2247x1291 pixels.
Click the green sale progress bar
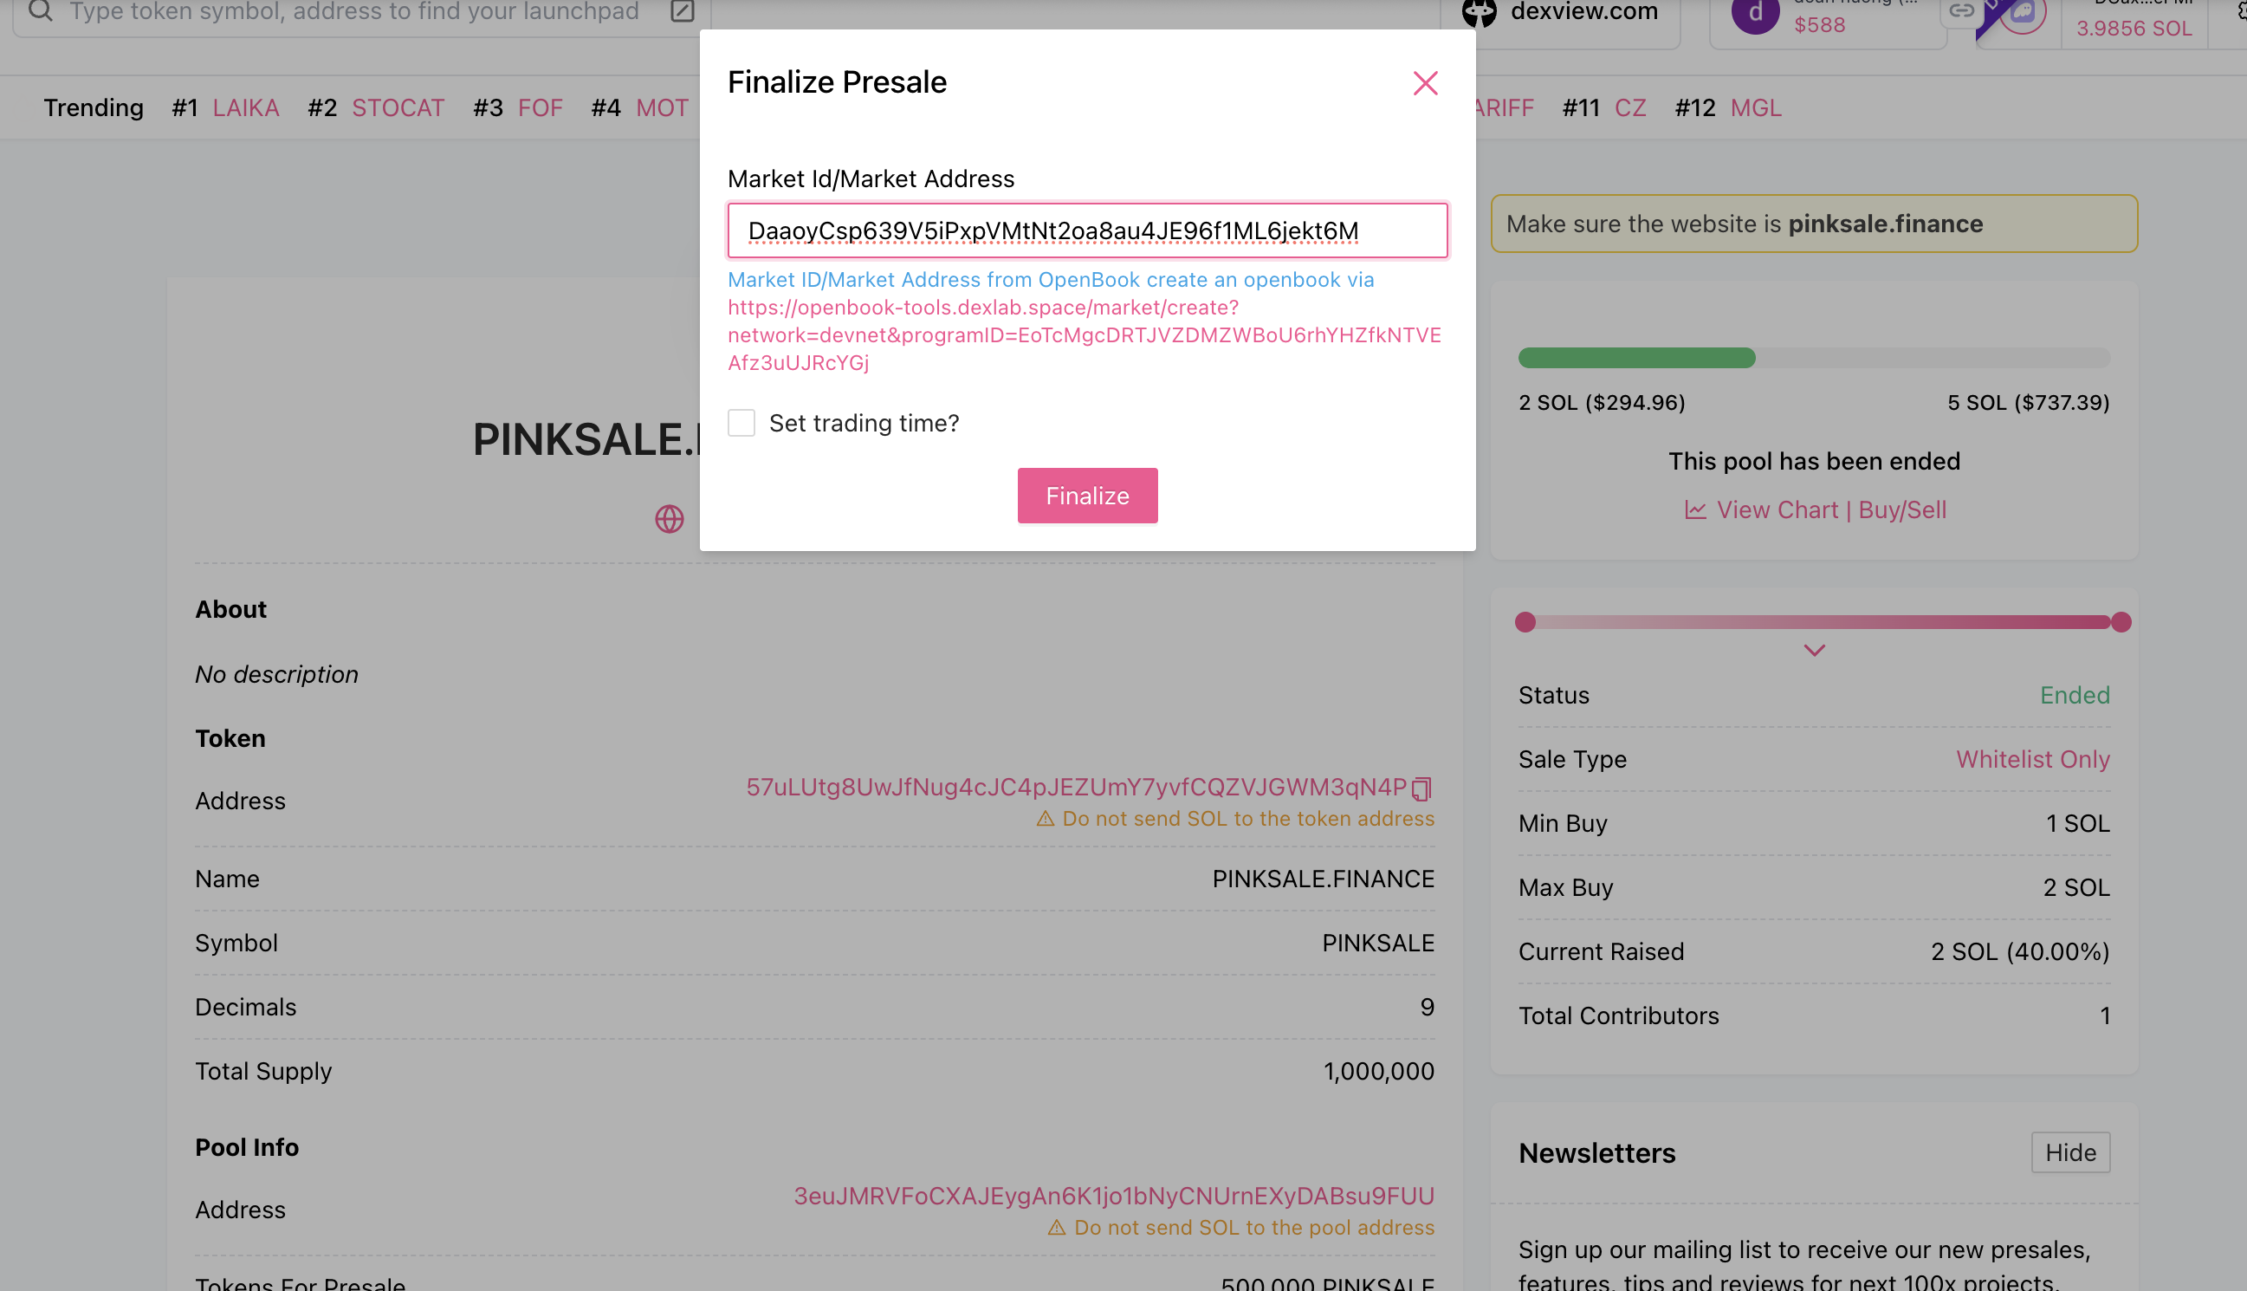point(1636,357)
